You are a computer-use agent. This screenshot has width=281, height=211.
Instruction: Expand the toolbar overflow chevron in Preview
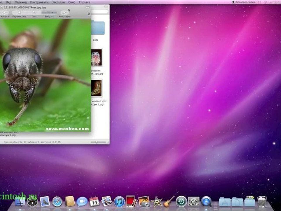click(89, 14)
